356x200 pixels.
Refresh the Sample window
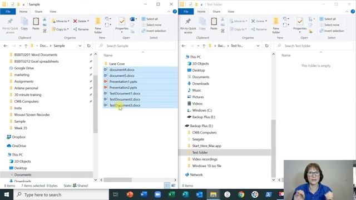(x=88, y=46)
